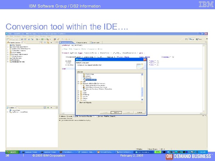Click the Save toolbar icon
Image resolution: width=215 pixels, height=161 pixels.
[x=13, y=39]
